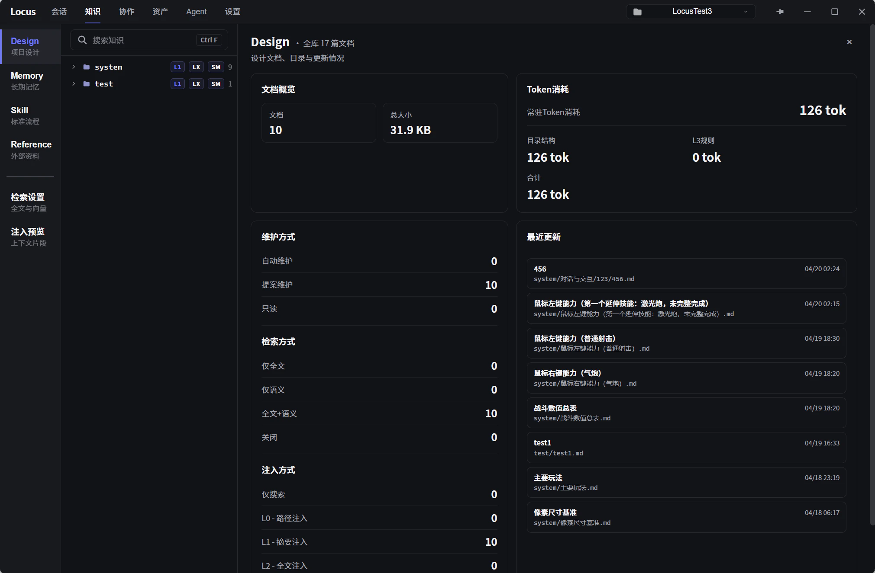The height and width of the screenshot is (573, 875).
Task: Switch to the 资产 tab
Action: click(x=160, y=12)
